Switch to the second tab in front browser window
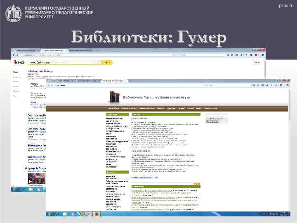The image size is (297, 223). pos(88,81)
